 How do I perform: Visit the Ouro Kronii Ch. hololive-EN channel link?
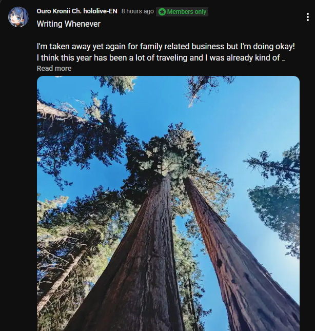77,11
